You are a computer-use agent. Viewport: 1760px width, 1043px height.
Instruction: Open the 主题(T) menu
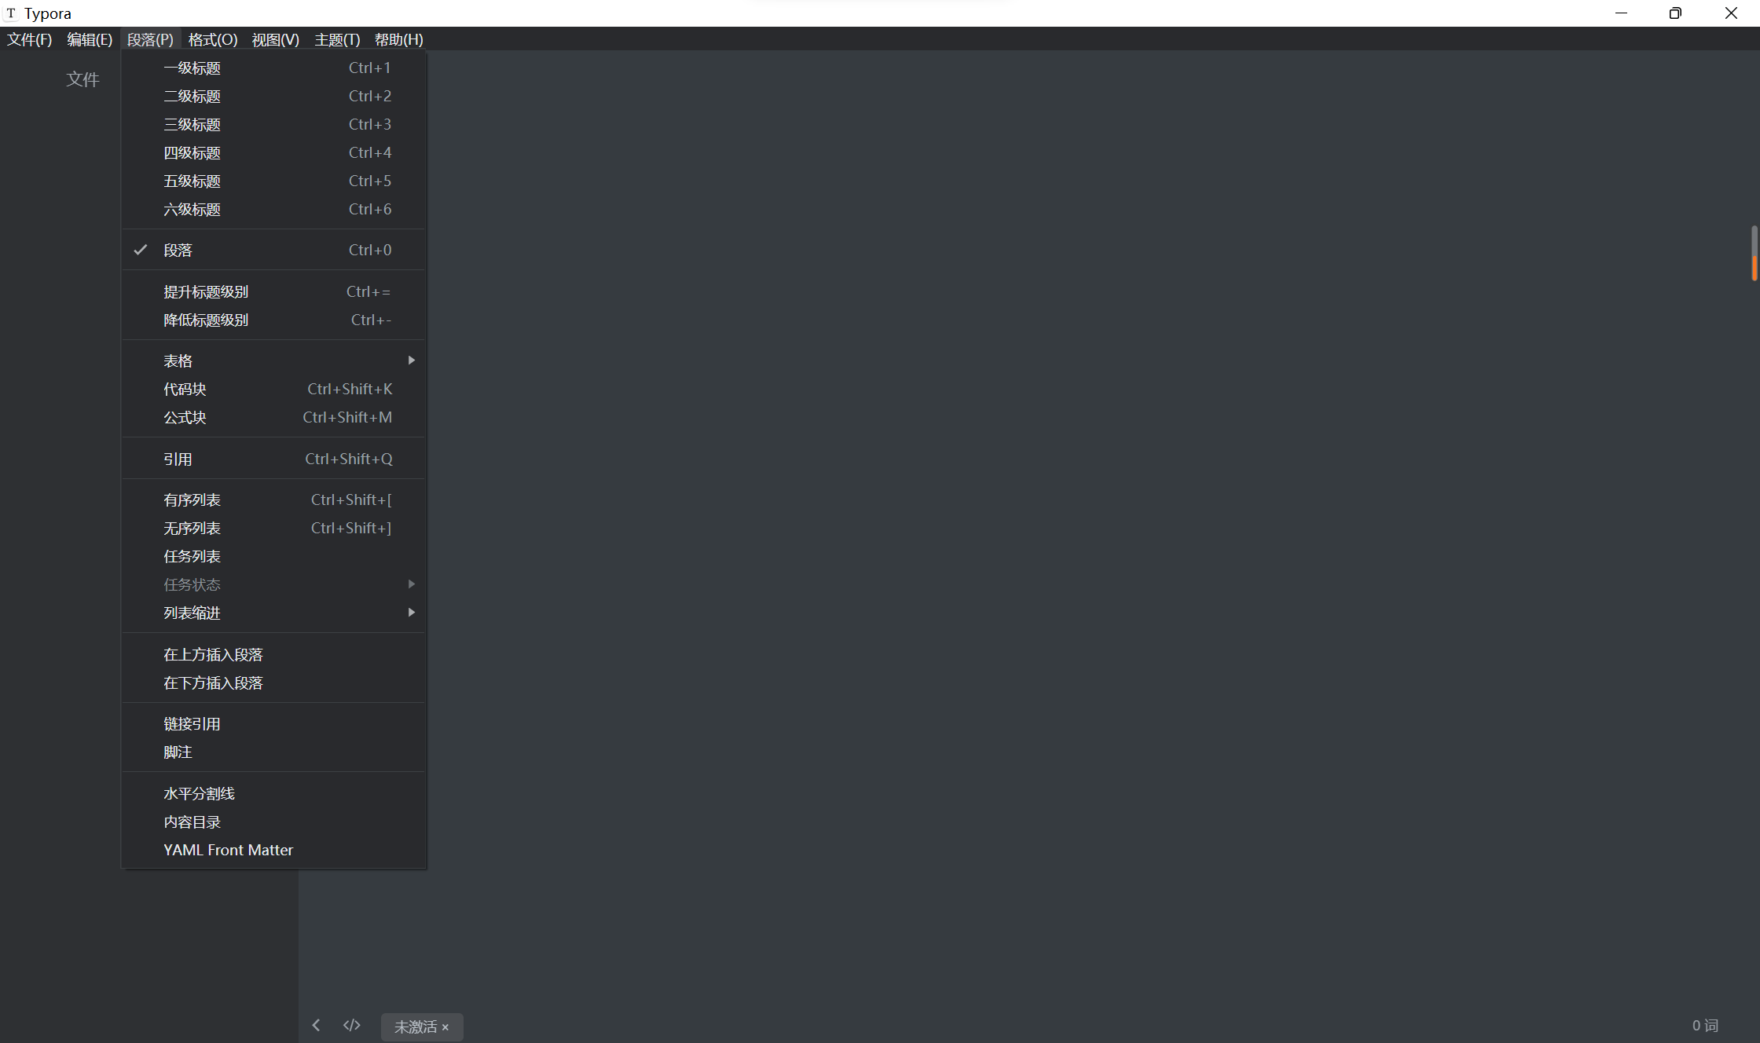pyautogui.click(x=337, y=39)
